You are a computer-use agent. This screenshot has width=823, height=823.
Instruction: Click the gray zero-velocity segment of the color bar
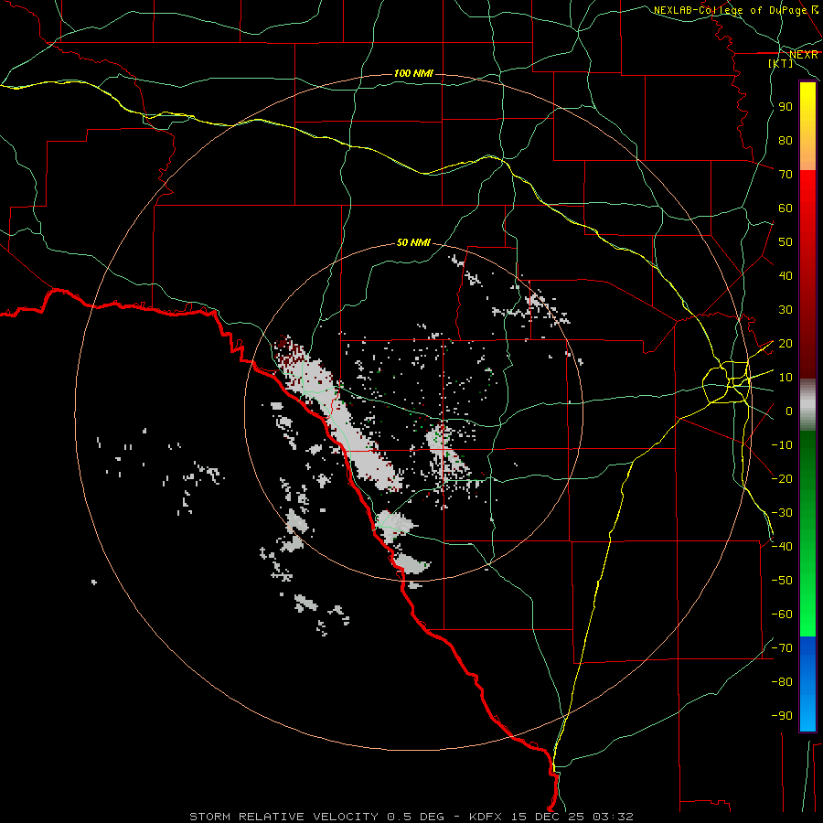click(807, 405)
